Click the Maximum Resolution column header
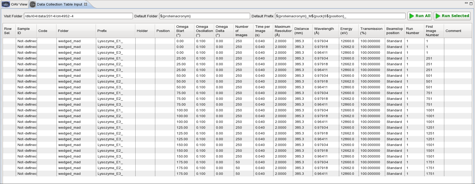 (283, 31)
